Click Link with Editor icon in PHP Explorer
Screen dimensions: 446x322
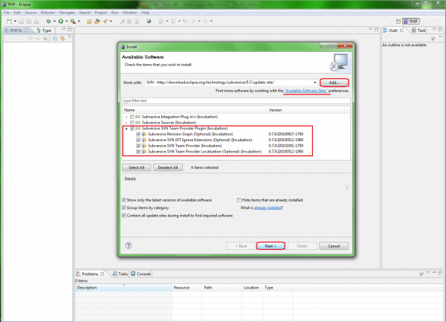pyautogui.click(x=62, y=39)
